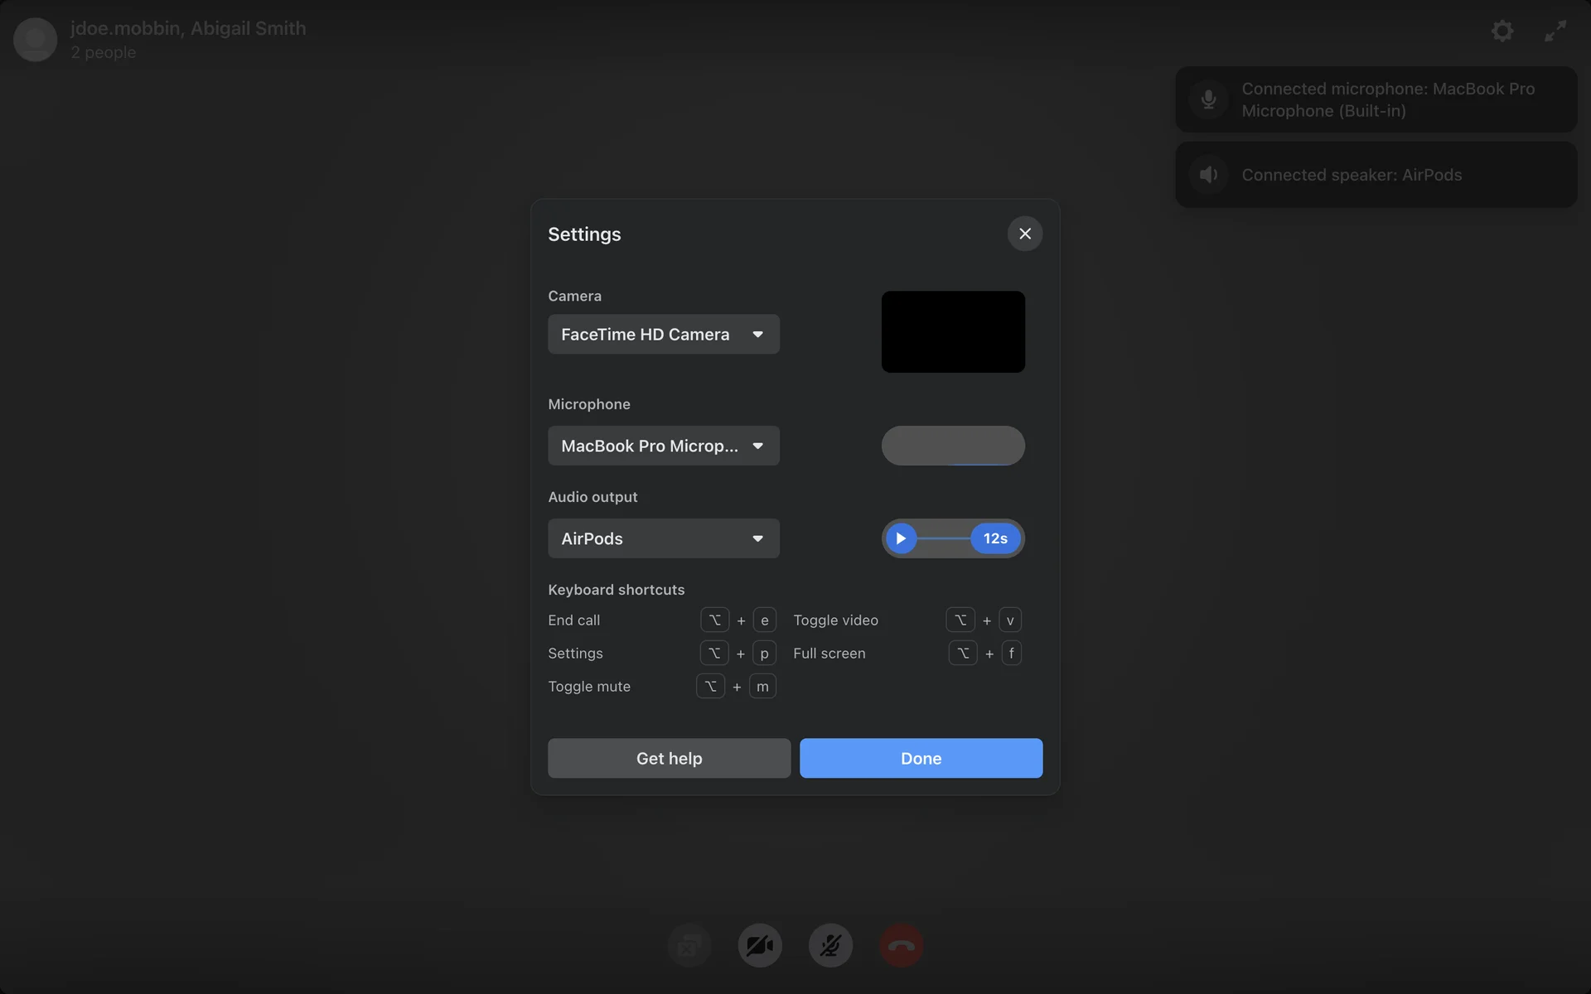The width and height of the screenshot is (1591, 994).
Task: Toggle the camera video button
Action: coord(760,945)
